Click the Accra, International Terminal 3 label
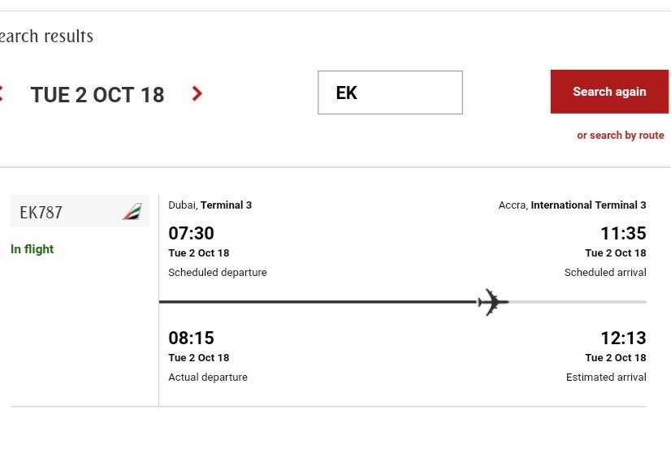Image resolution: width=671 pixels, height=453 pixels. click(x=573, y=205)
